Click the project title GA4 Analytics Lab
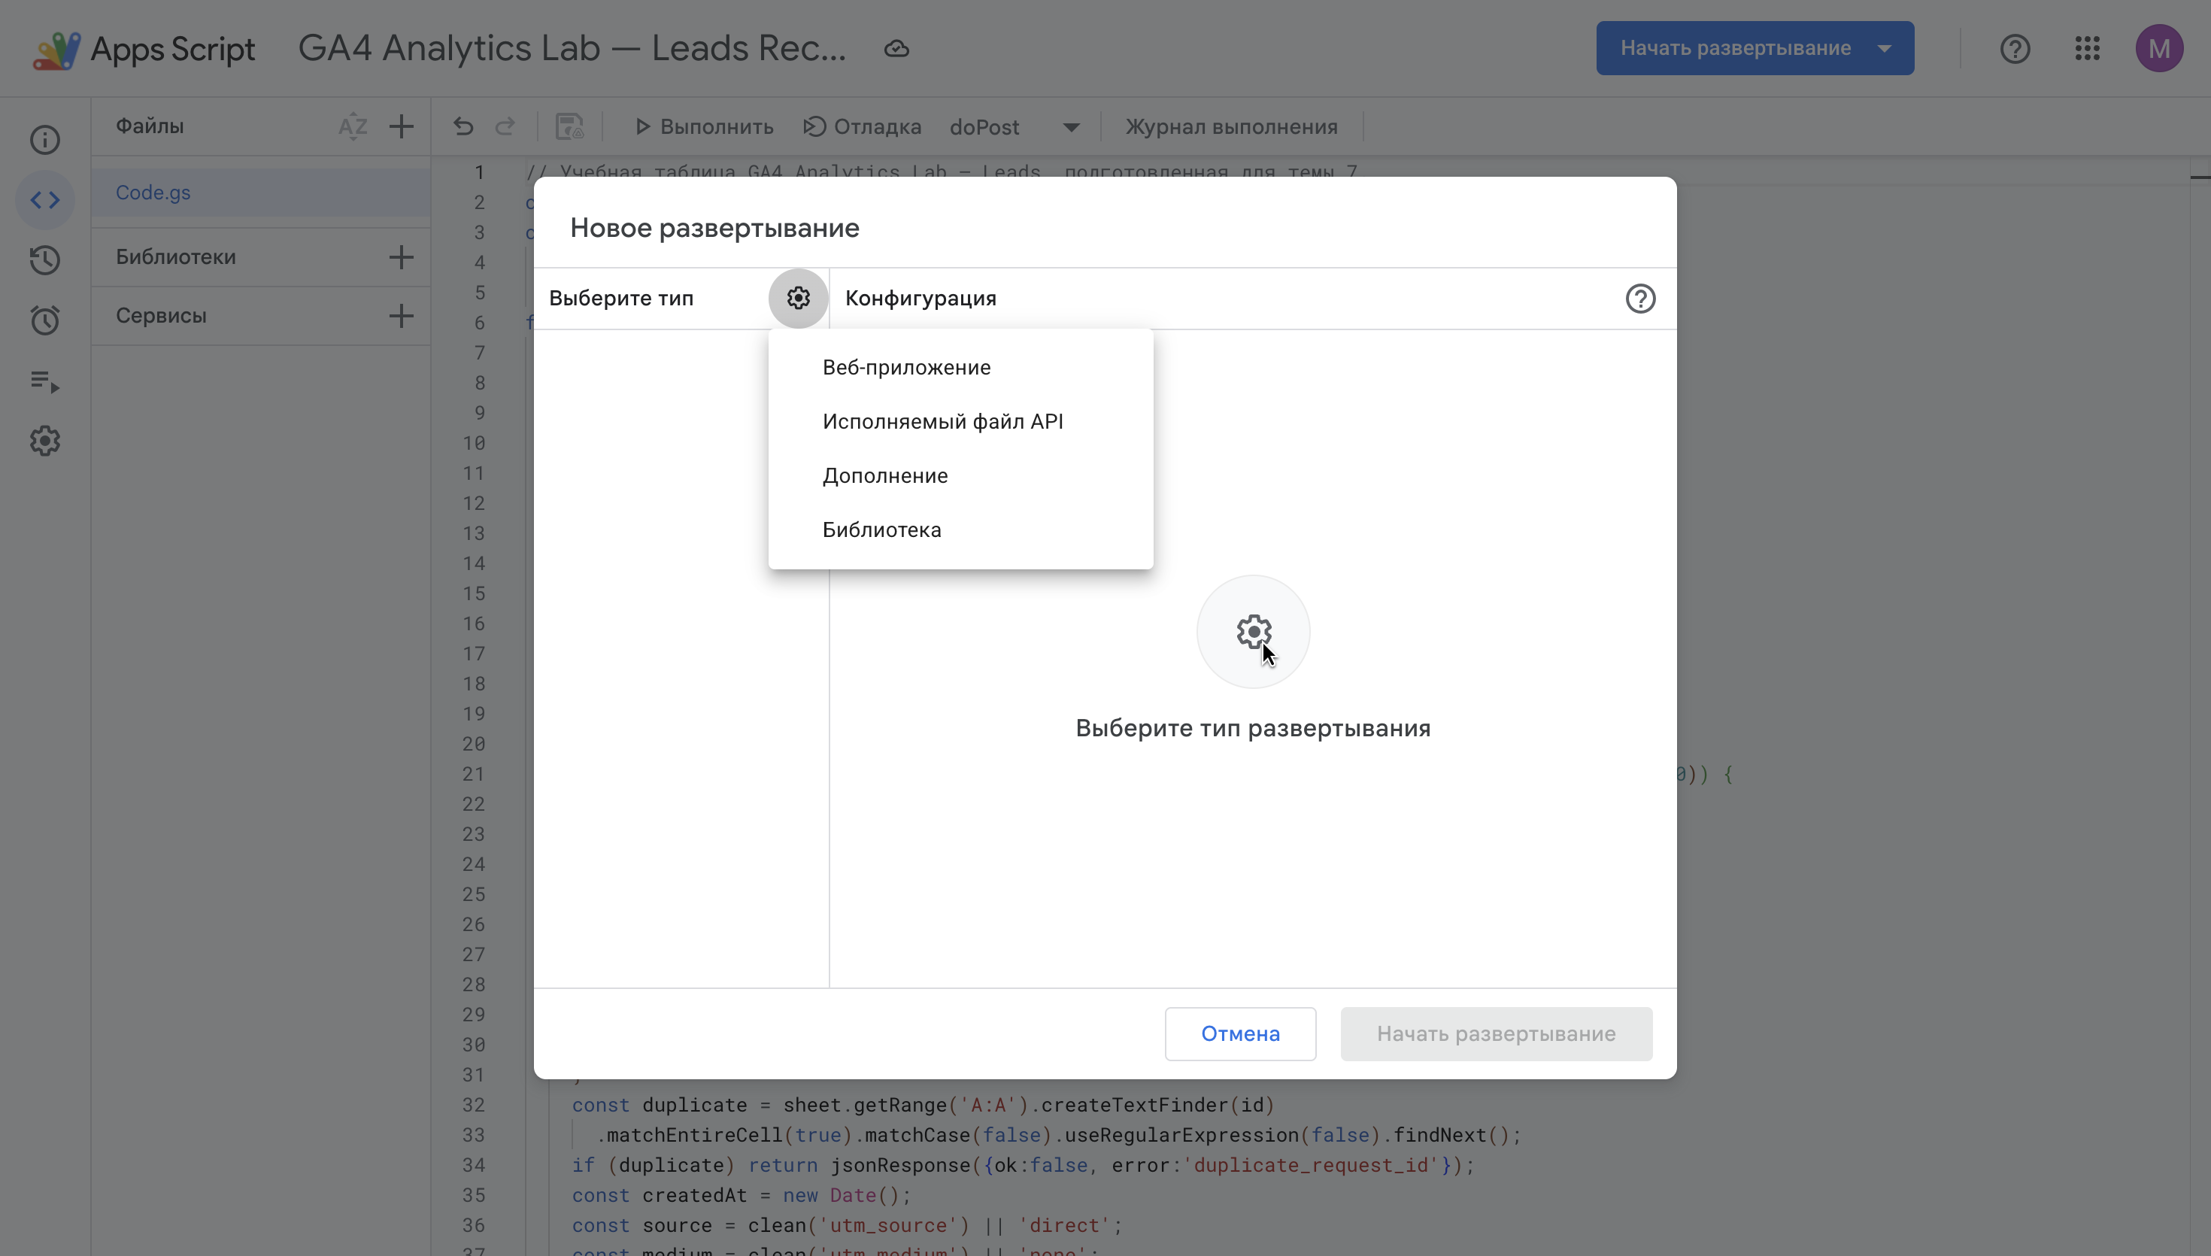The height and width of the screenshot is (1256, 2211). coord(572,48)
